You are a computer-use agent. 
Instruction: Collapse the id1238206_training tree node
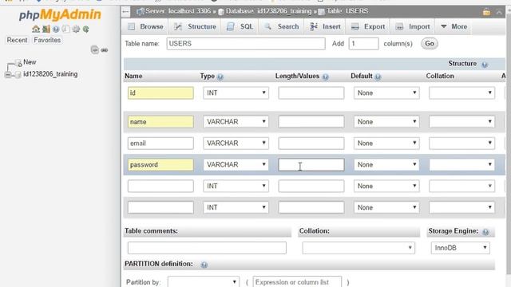[8, 75]
